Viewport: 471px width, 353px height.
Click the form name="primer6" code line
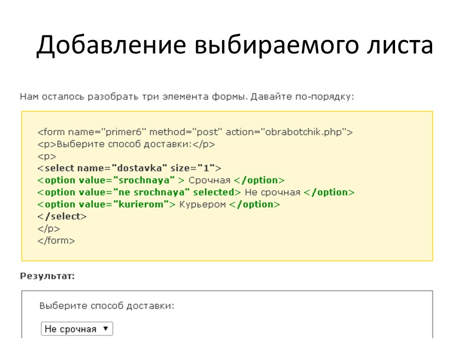tap(194, 132)
